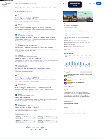Go to results page 2
The image size is (104, 139).
(x=30, y=130)
